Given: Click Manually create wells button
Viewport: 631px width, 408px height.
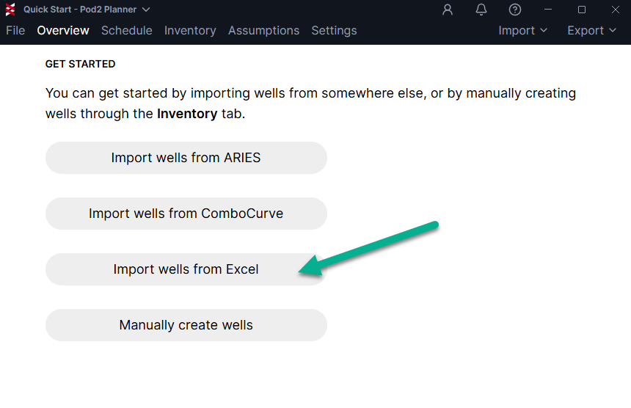Looking at the screenshot, I should (186, 325).
